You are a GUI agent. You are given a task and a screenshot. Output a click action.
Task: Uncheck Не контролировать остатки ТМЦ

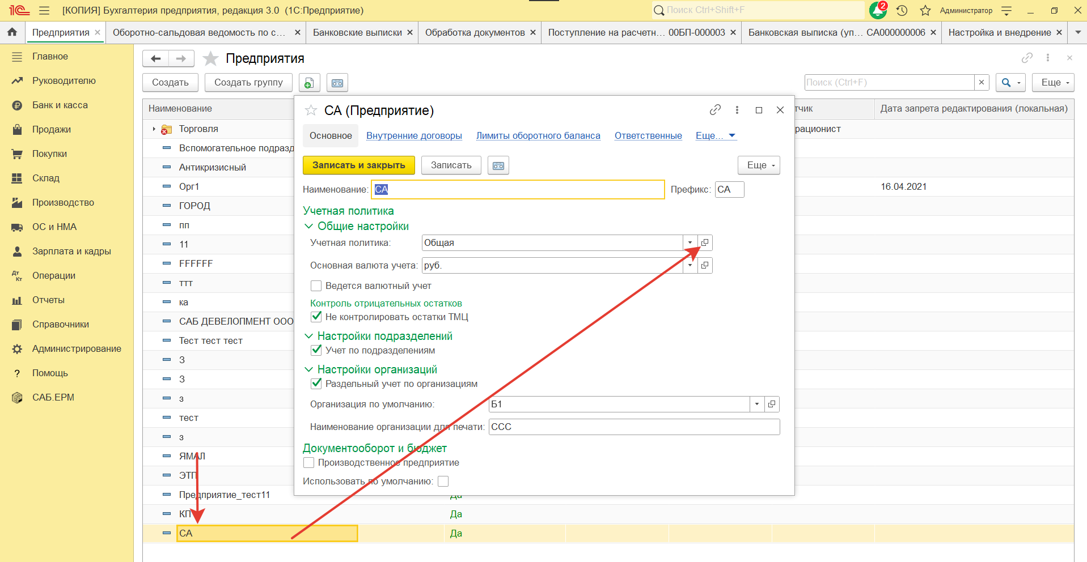(316, 317)
